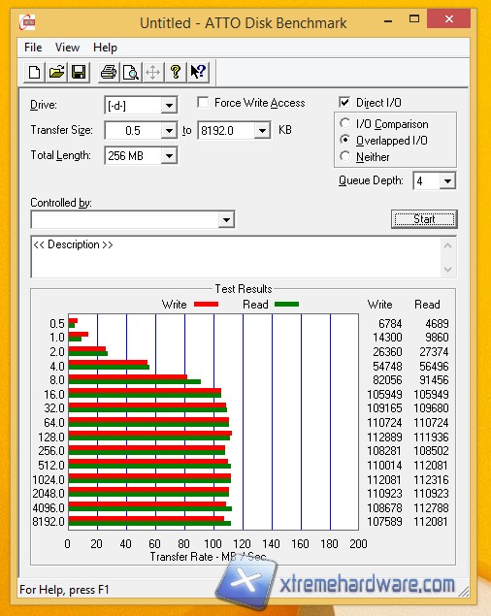Image resolution: width=491 pixels, height=616 pixels.
Task: Open Print Preview magnifier icon
Action: pyautogui.click(x=131, y=73)
